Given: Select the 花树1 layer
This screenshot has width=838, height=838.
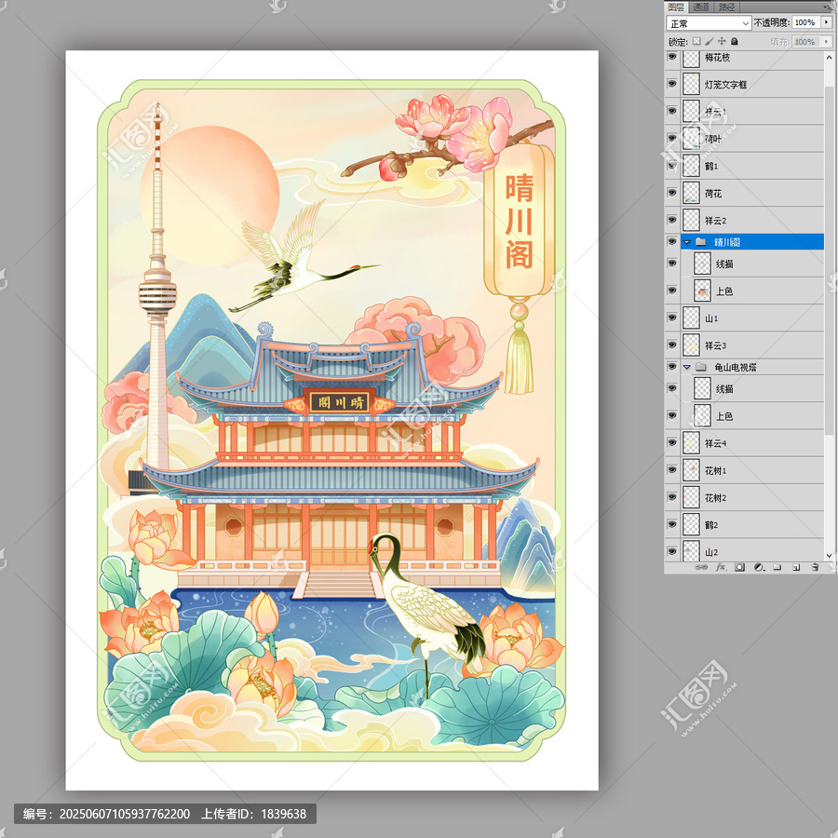Looking at the screenshot, I should click(x=752, y=470).
